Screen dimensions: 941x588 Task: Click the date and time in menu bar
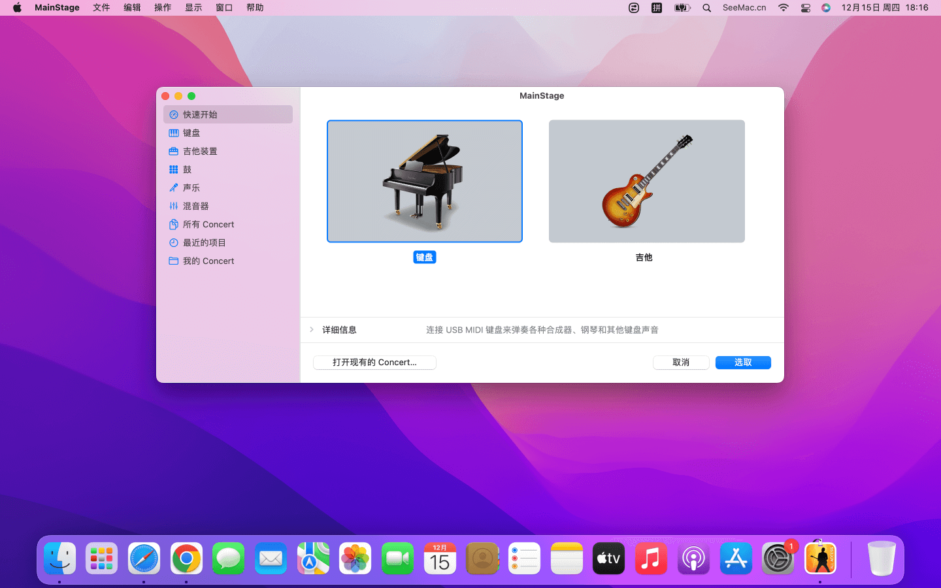(885, 8)
